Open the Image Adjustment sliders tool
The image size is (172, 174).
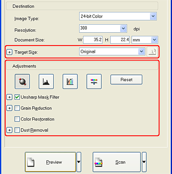(94, 82)
